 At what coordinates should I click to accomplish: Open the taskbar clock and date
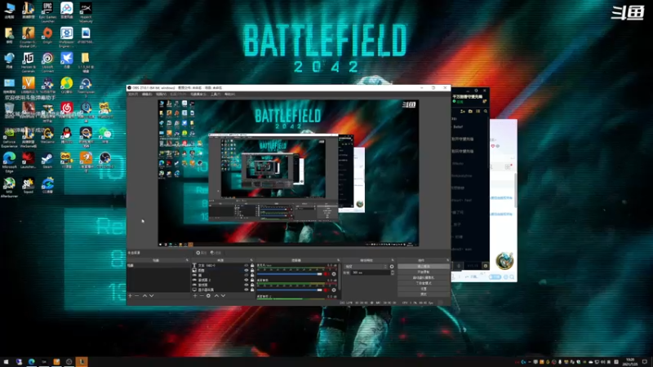click(630, 362)
